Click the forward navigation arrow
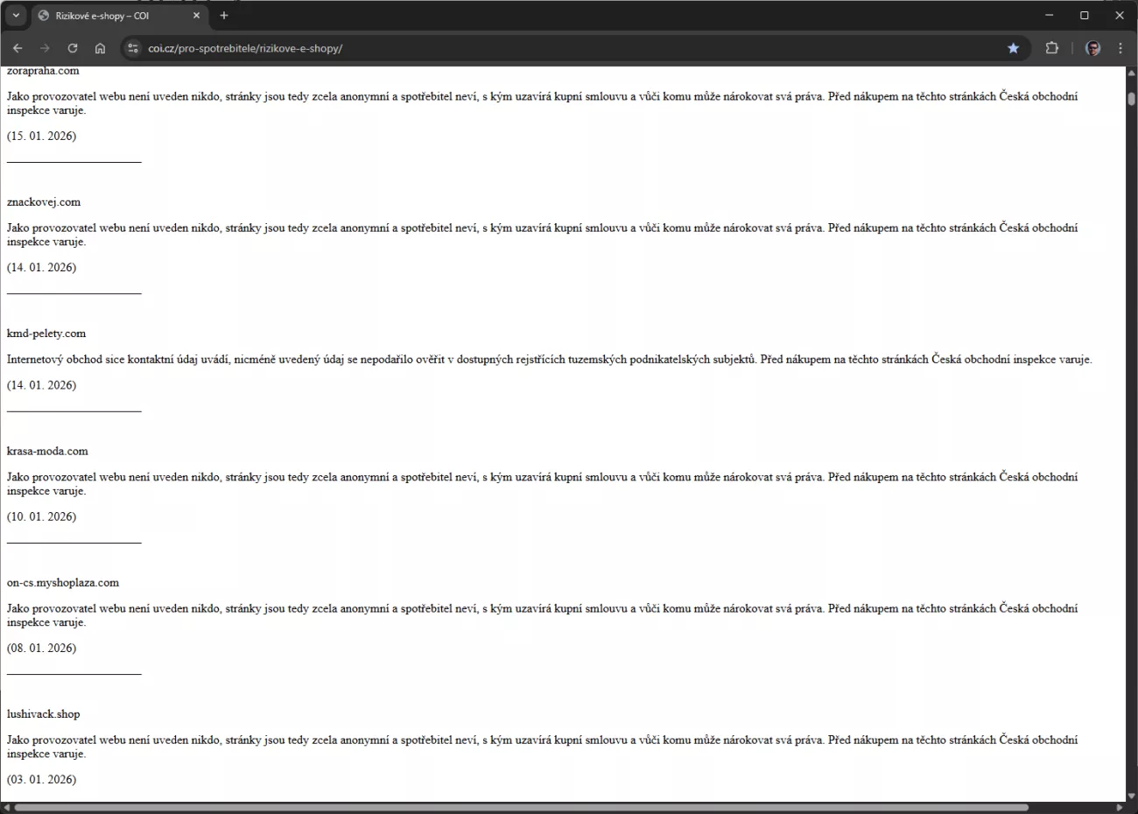1138x814 pixels. point(45,48)
